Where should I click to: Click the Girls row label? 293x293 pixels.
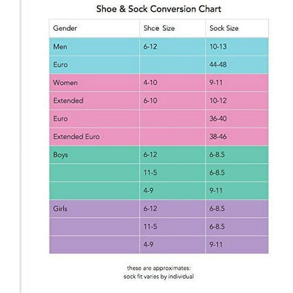60,209
